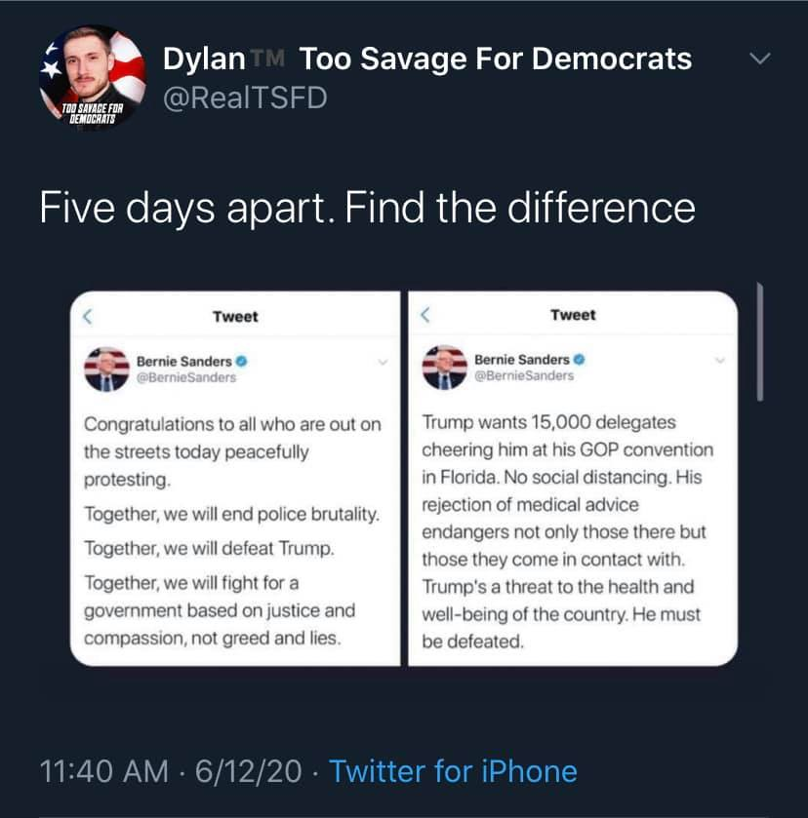The height and width of the screenshot is (818, 808).
Task: Expand the chevron menu in the right Bernie tweet
Action: [x=720, y=361]
